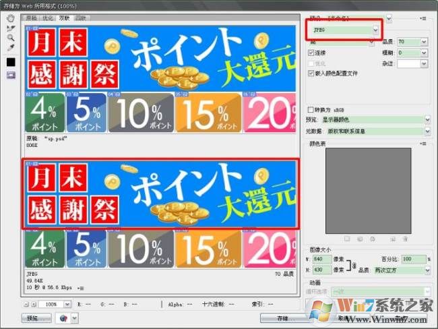
Task: Click the image width input field
Action: 322,259
